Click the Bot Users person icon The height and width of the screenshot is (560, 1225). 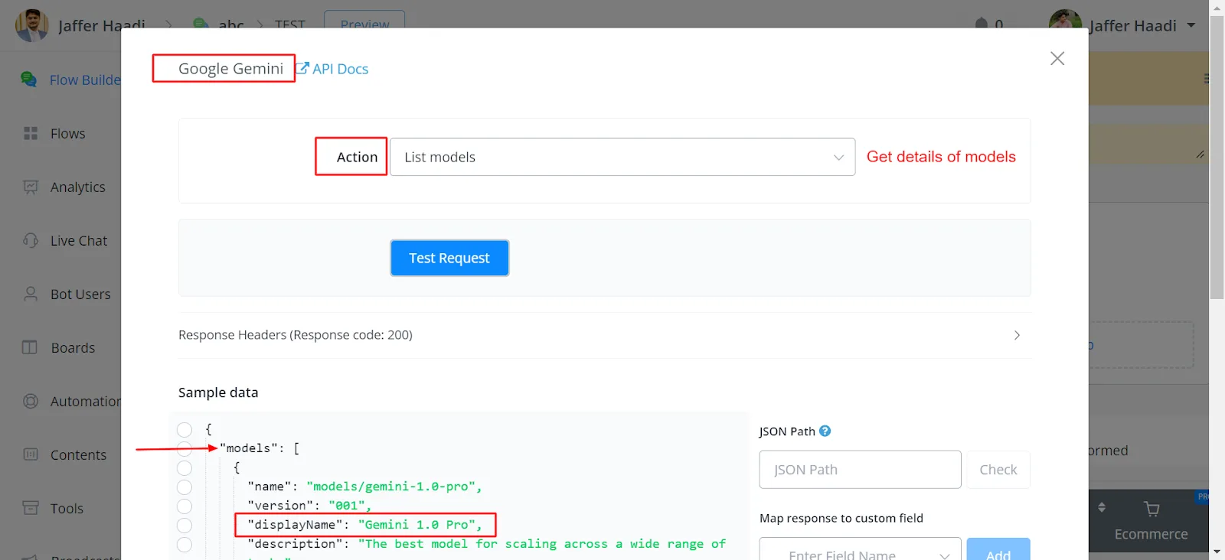point(31,294)
